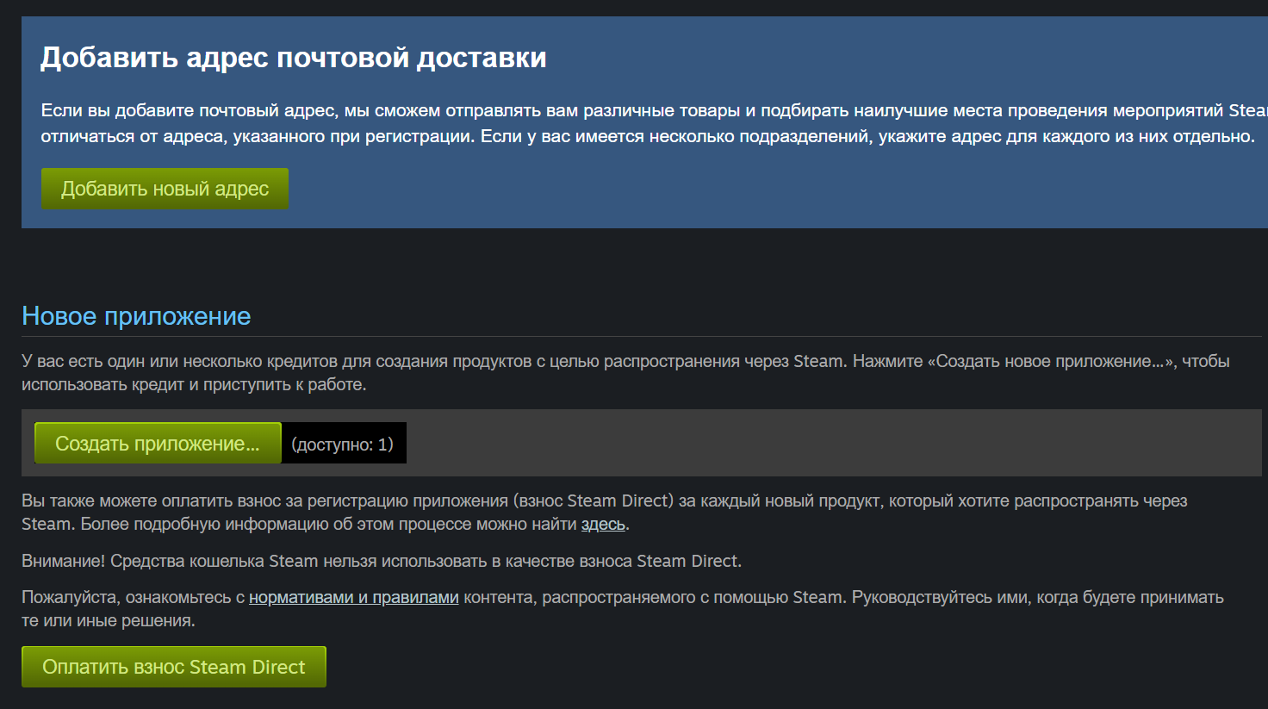Click the paragraph starting "Если вы добавите почтовый адрес"
Image resolution: width=1268 pixels, height=709 pixels.
[x=655, y=123]
